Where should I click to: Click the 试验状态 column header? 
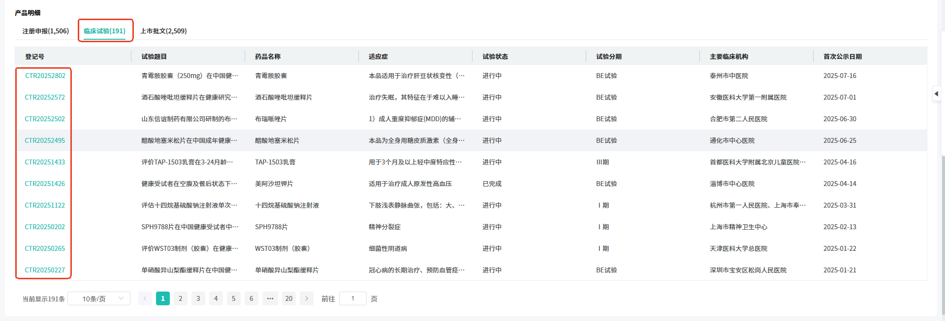(495, 56)
